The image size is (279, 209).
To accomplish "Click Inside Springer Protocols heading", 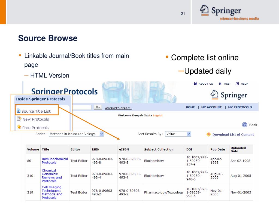I will 41,99.
